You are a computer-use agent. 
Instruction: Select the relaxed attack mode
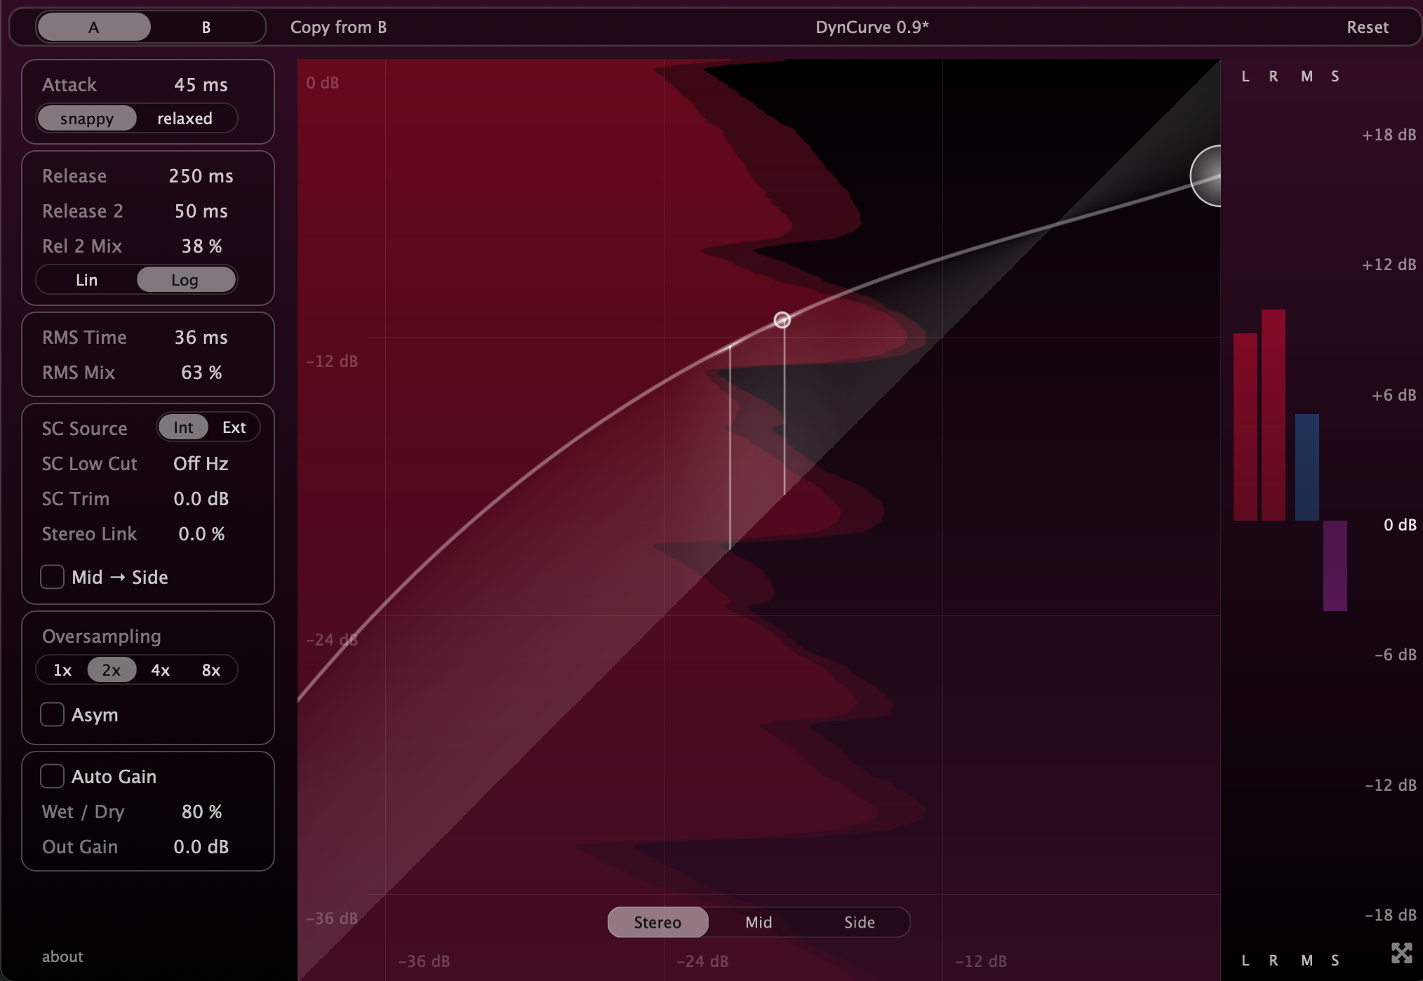[185, 119]
